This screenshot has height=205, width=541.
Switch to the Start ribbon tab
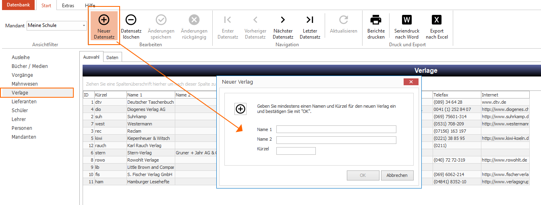(46, 6)
